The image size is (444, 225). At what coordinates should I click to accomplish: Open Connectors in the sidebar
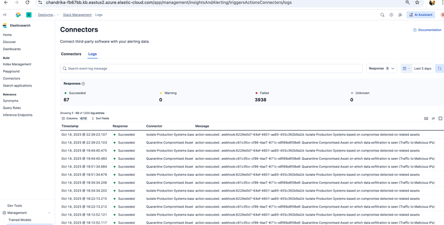(11, 78)
